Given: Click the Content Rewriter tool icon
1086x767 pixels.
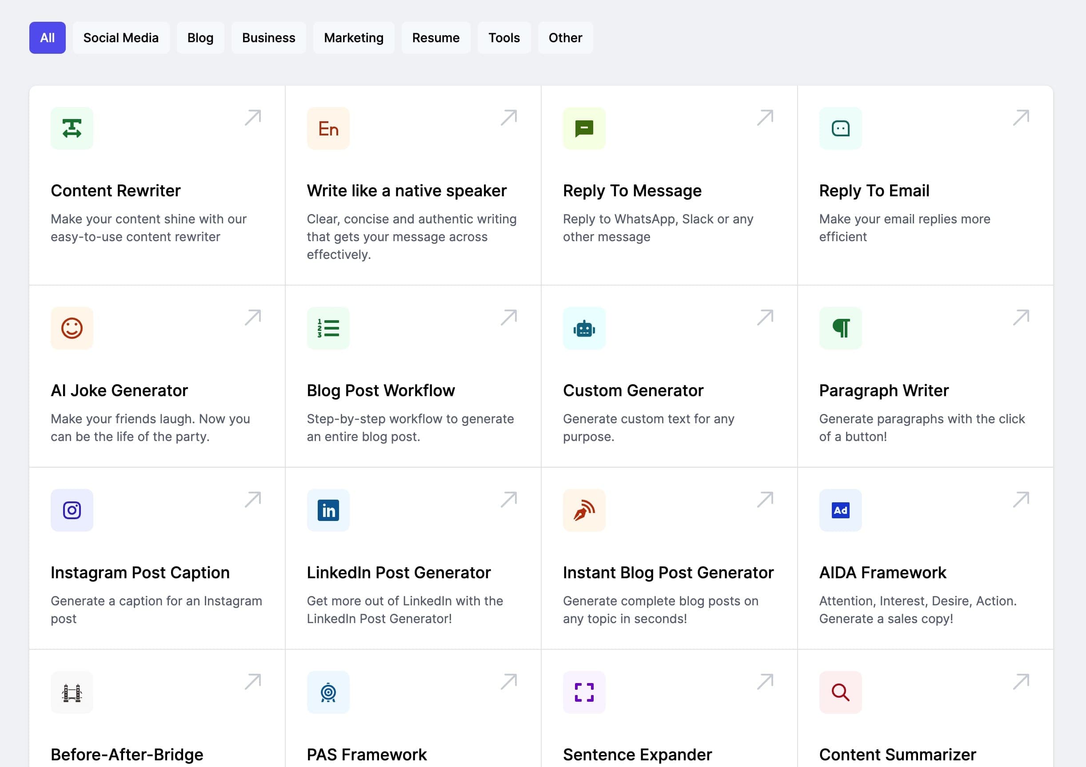Looking at the screenshot, I should (72, 129).
